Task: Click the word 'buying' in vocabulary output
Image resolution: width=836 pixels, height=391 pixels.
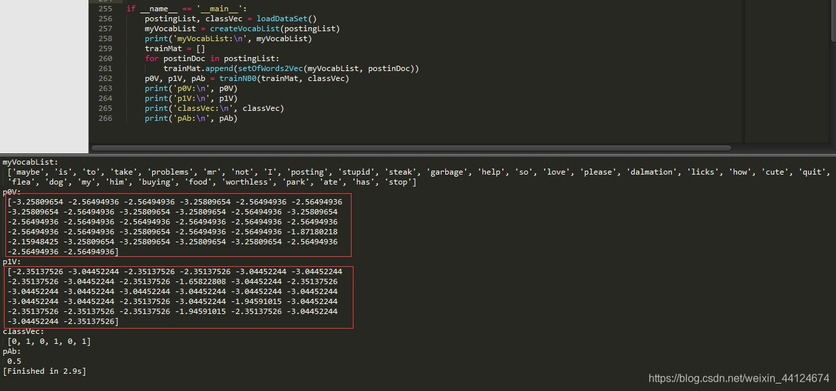Action: click(x=156, y=182)
